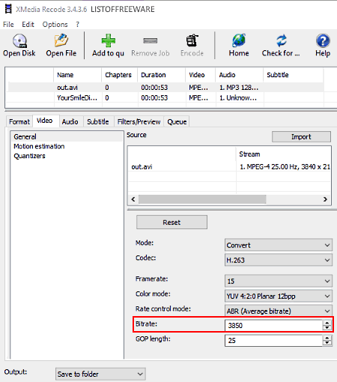This screenshot has height=382, width=337.
Task: Open the Rate control mode dropdown
Action: (x=279, y=311)
